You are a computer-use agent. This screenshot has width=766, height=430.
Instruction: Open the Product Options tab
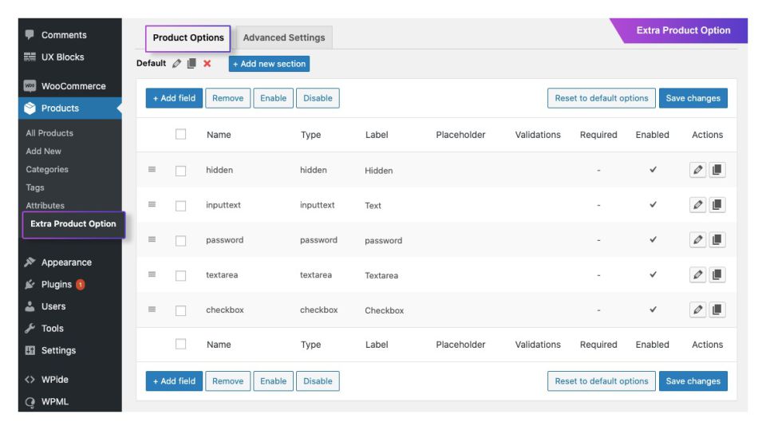[188, 37]
